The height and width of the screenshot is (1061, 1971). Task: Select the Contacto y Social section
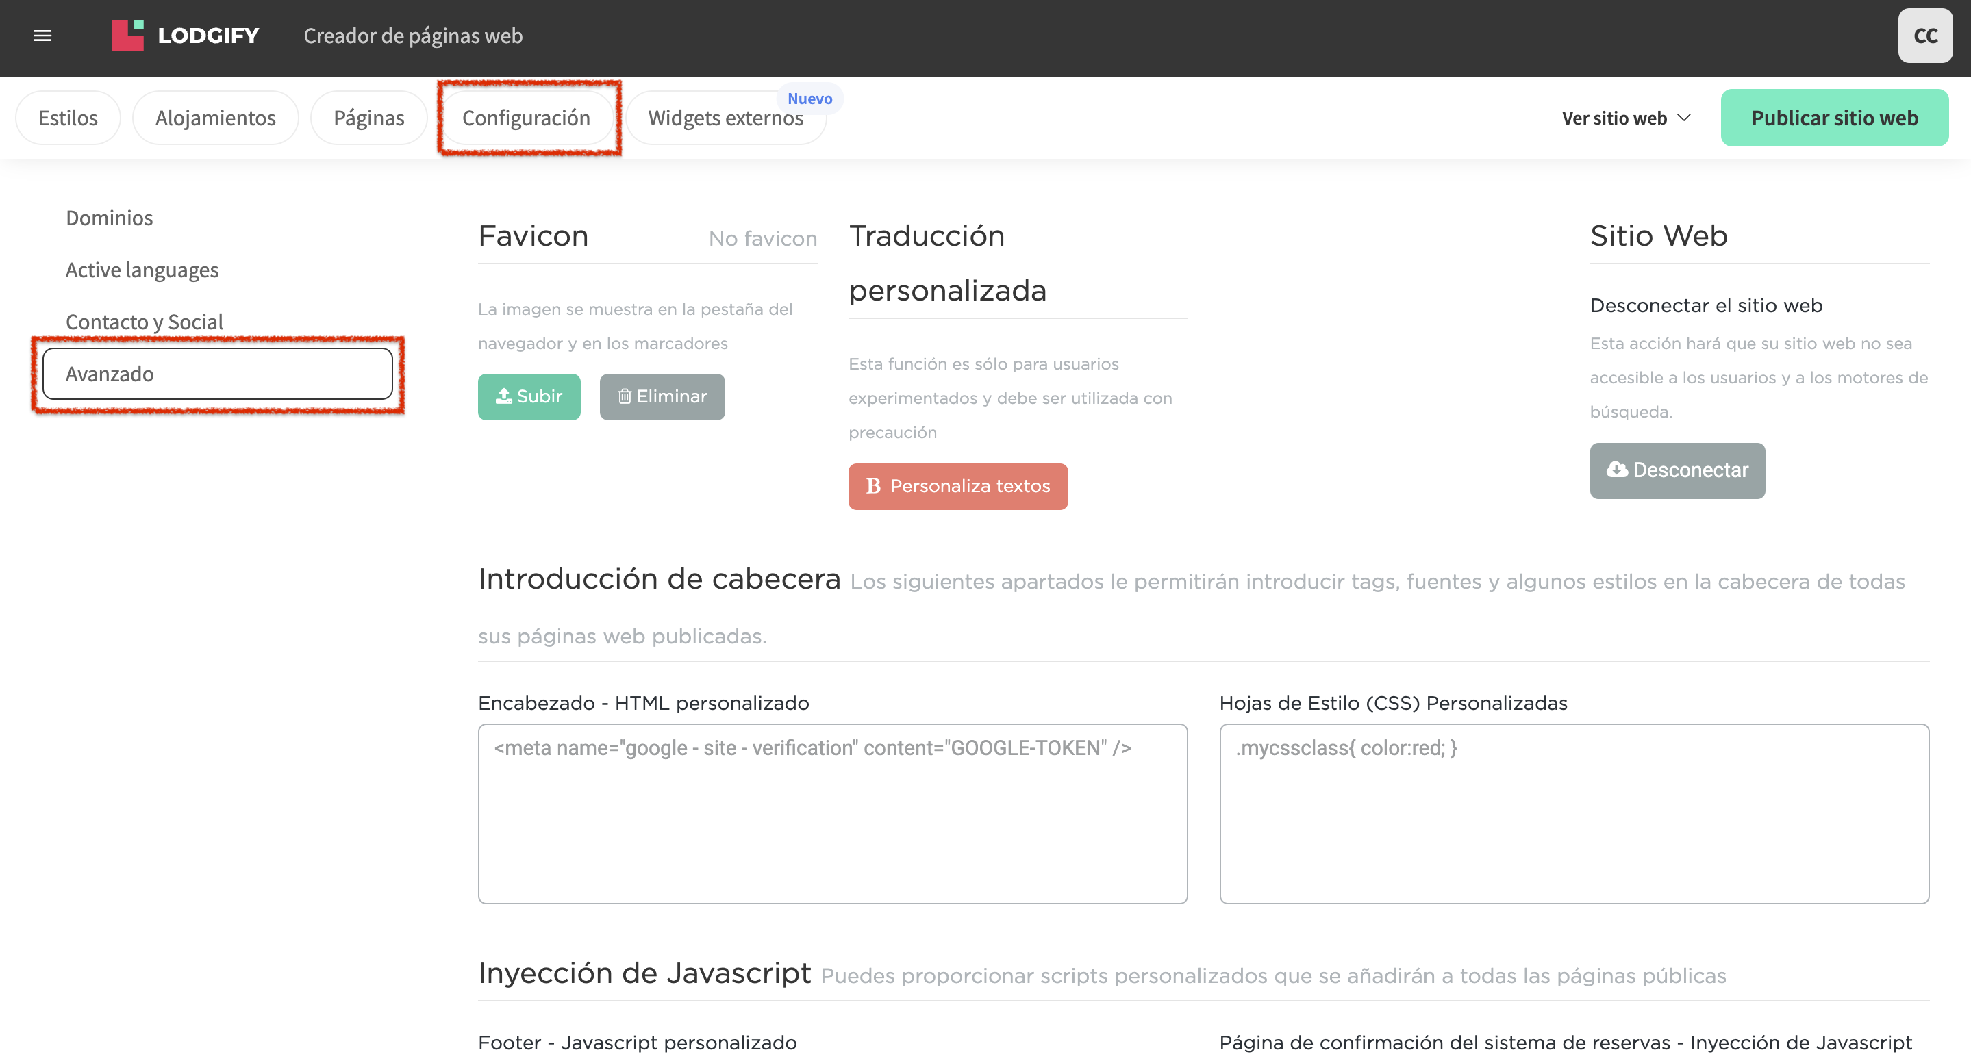pos(144,321)
